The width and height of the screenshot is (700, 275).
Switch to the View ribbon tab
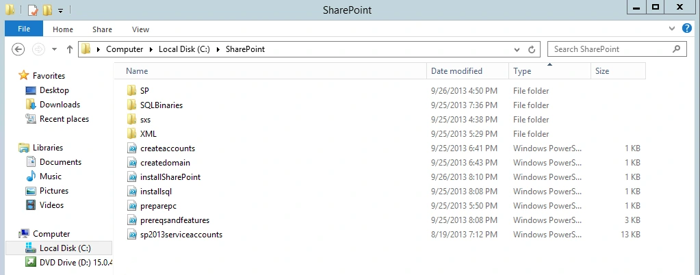tap(141, 29)
